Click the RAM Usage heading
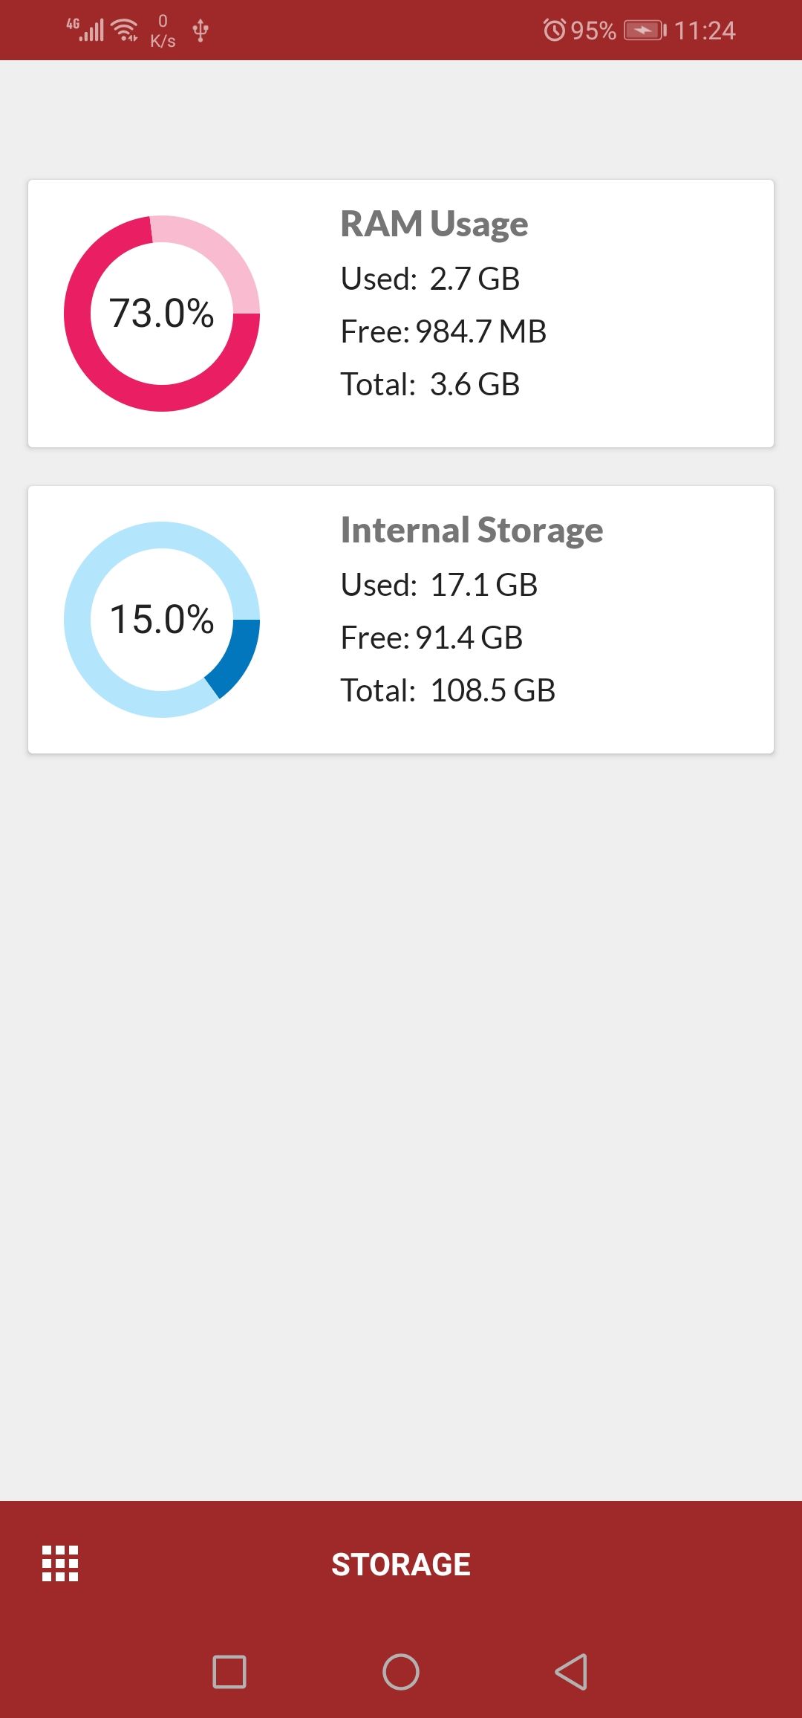This screenshot has height=1718, width=802. 434,224
